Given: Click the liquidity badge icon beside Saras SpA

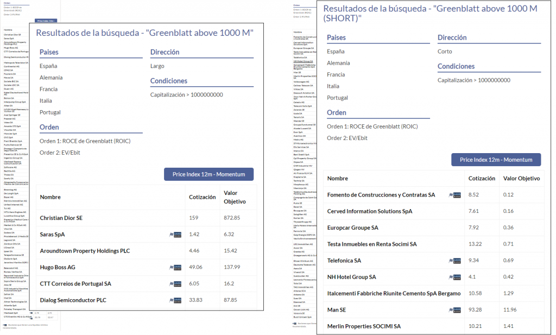Looking at the screenshot, I should [x=175, y=235].
